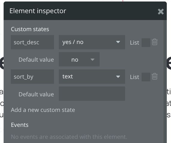Select the sort_by state name field
This screenshot has height=143, width=171.
pos(32,77)
